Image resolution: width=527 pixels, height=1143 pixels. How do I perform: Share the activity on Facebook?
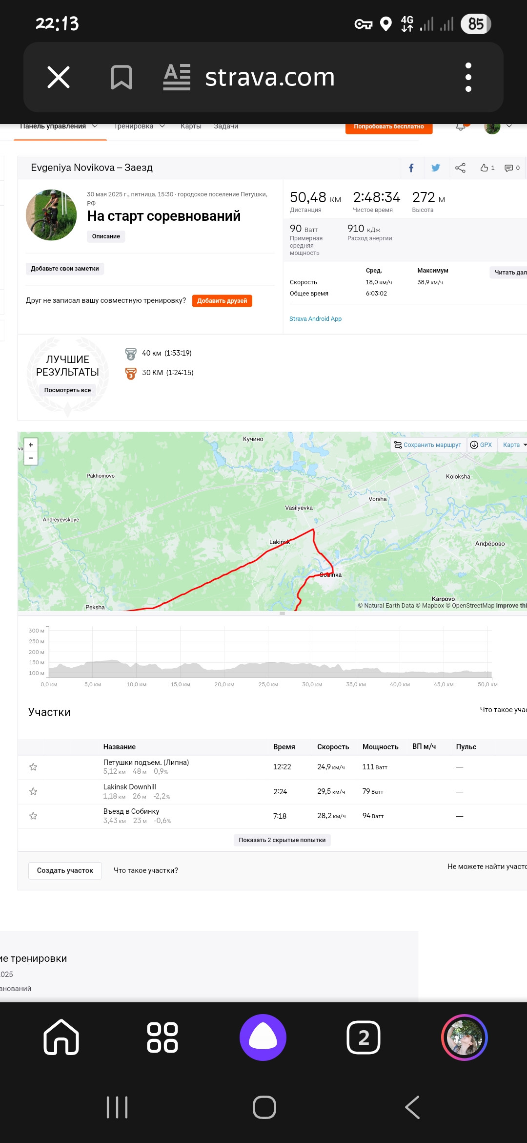click(x=411, y=168)
